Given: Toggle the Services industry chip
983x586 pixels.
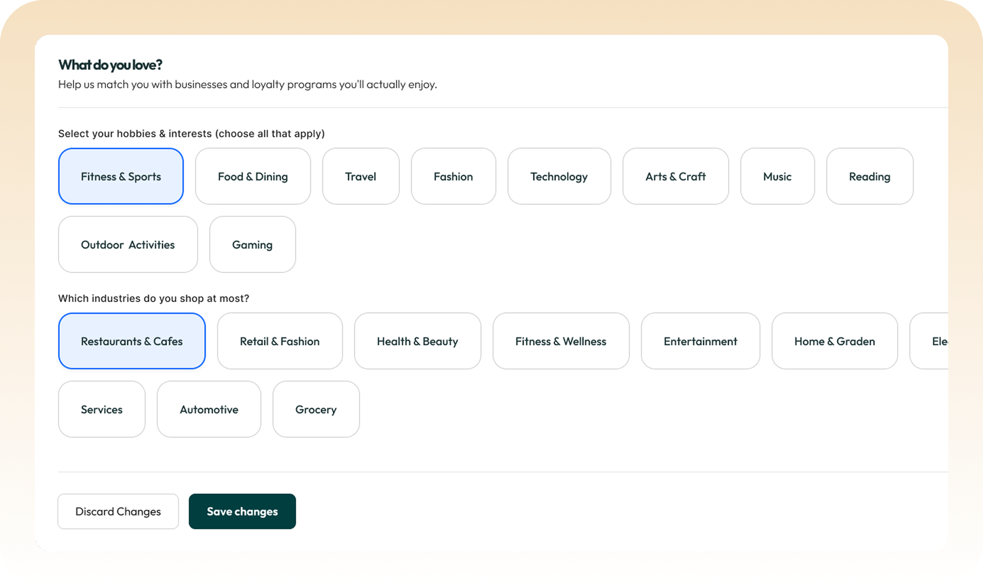Looking at the screenshot, I should click(x=101, y=409).
